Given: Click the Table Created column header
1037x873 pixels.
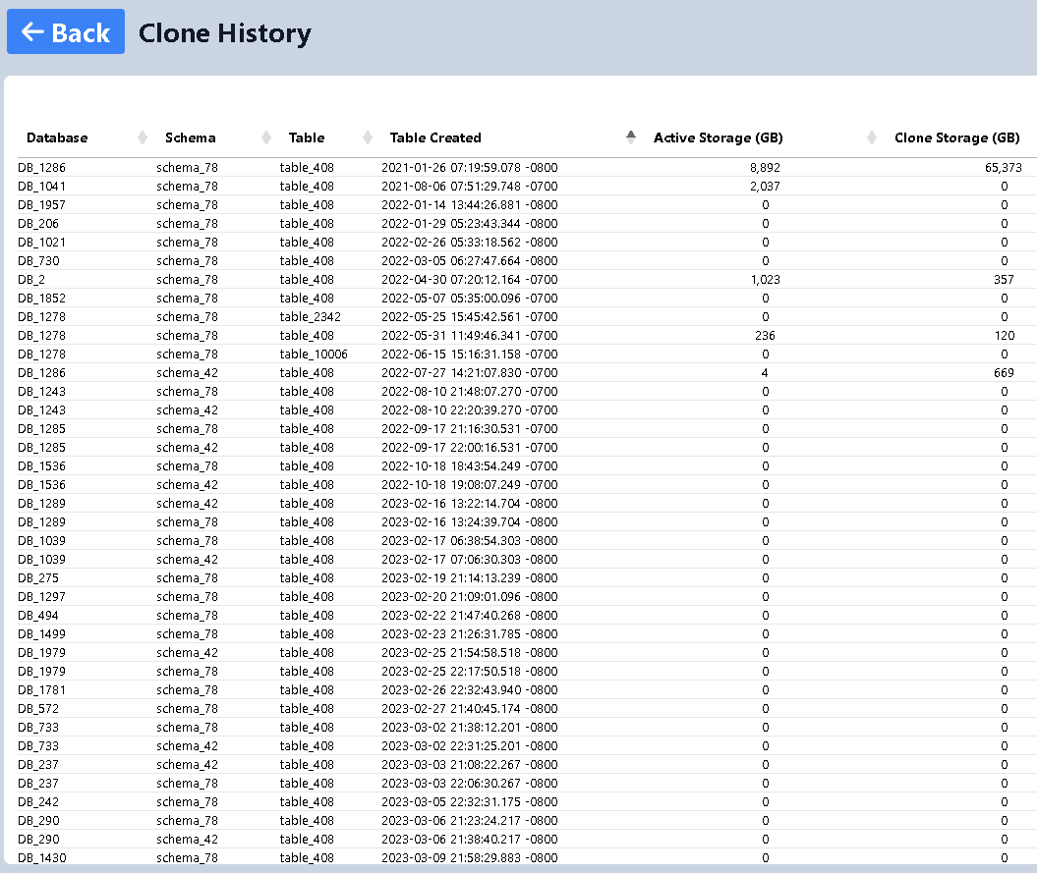Looking at the screenshot, I should (435, 137).
